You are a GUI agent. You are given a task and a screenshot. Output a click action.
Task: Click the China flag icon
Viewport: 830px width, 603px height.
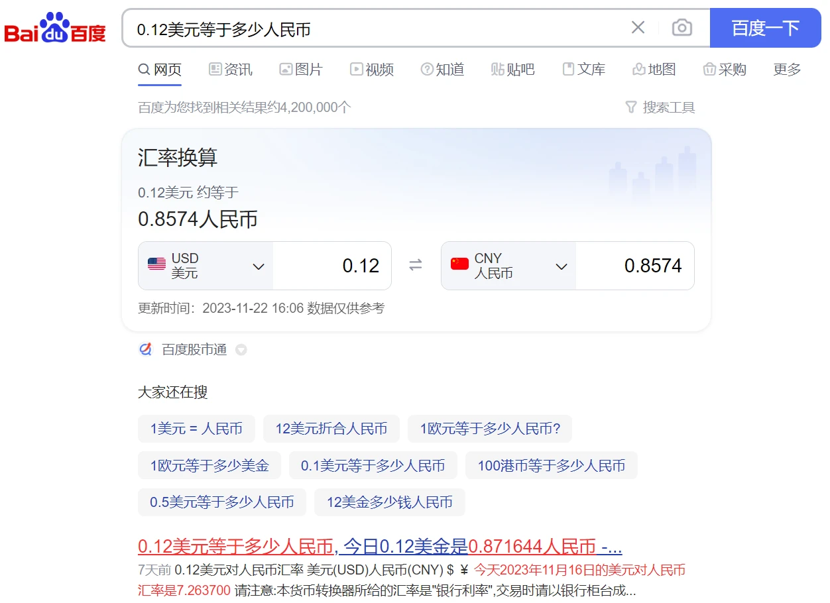459,264
